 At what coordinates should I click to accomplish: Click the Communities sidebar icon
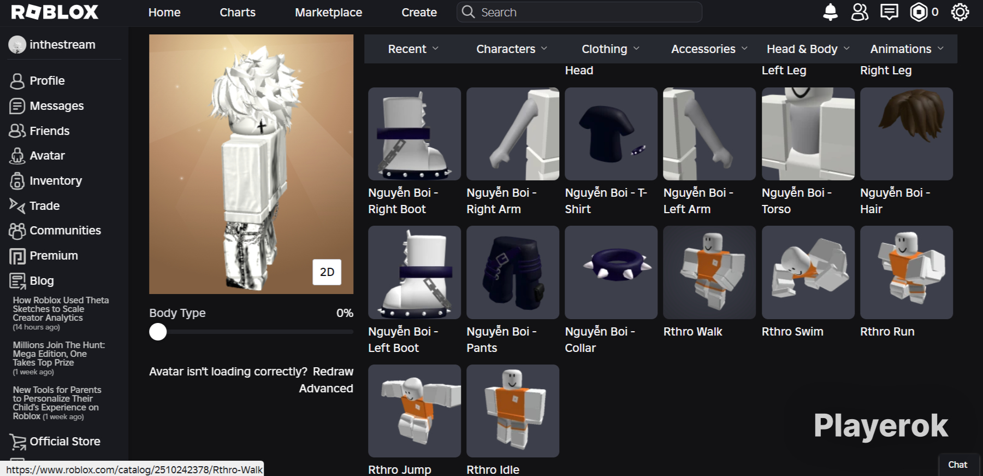coord(17,231)
